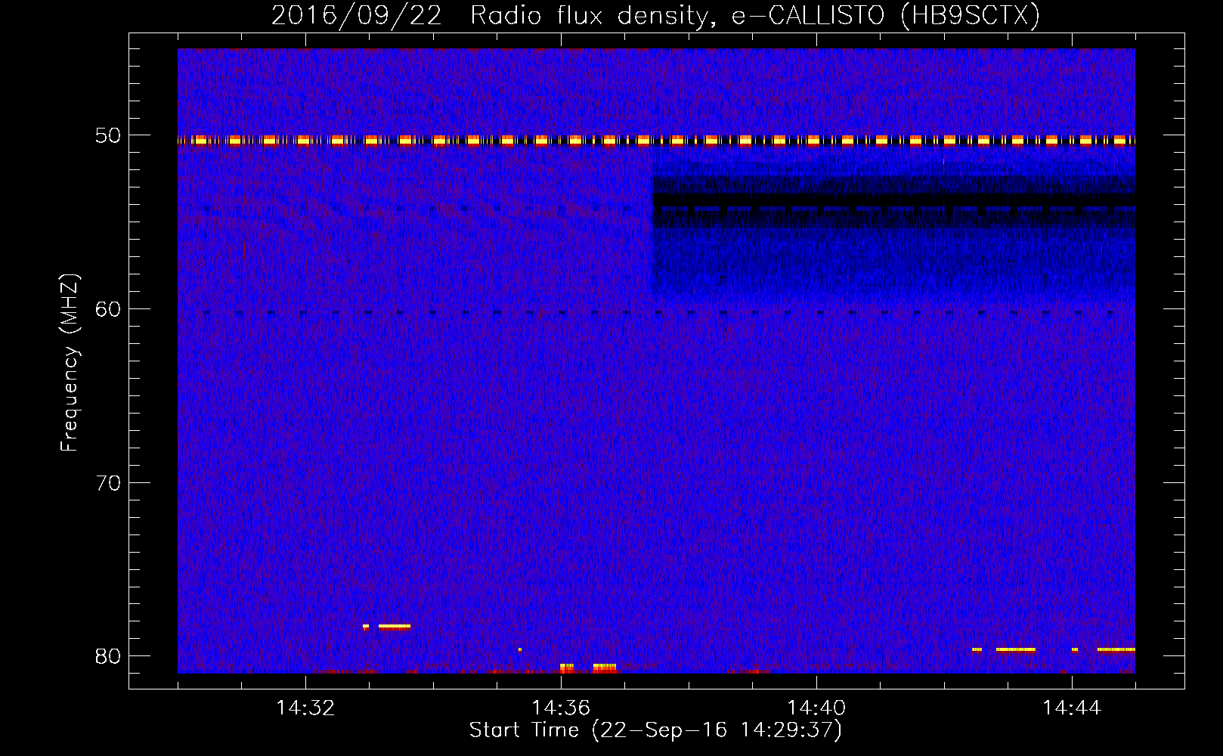
Task: Click the bright 50 MHz interference line
Action: click(x=656, y=140)
